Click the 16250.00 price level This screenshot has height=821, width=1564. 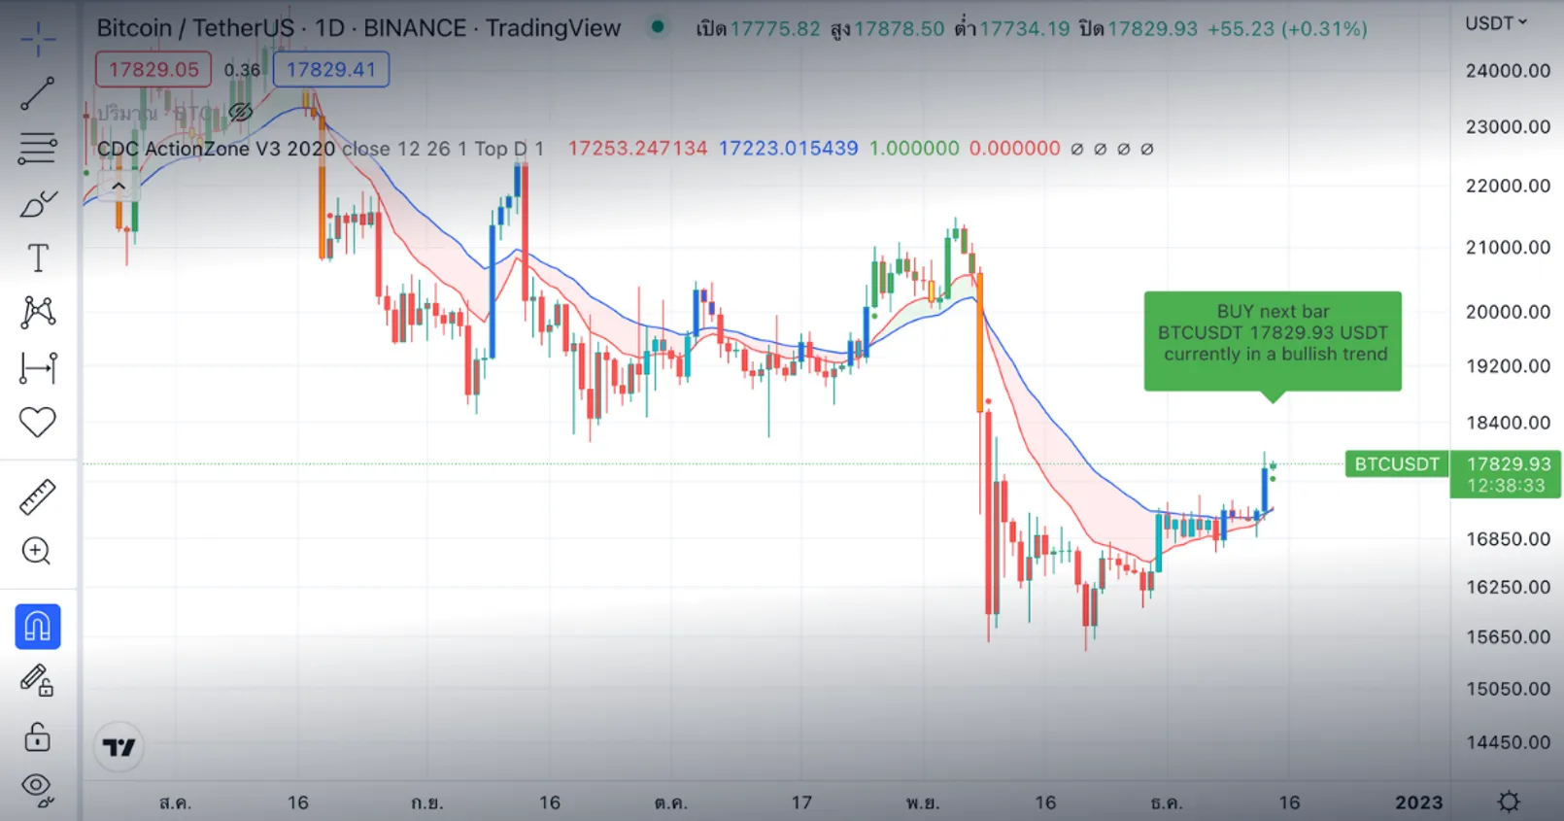tap(1508, 587)
